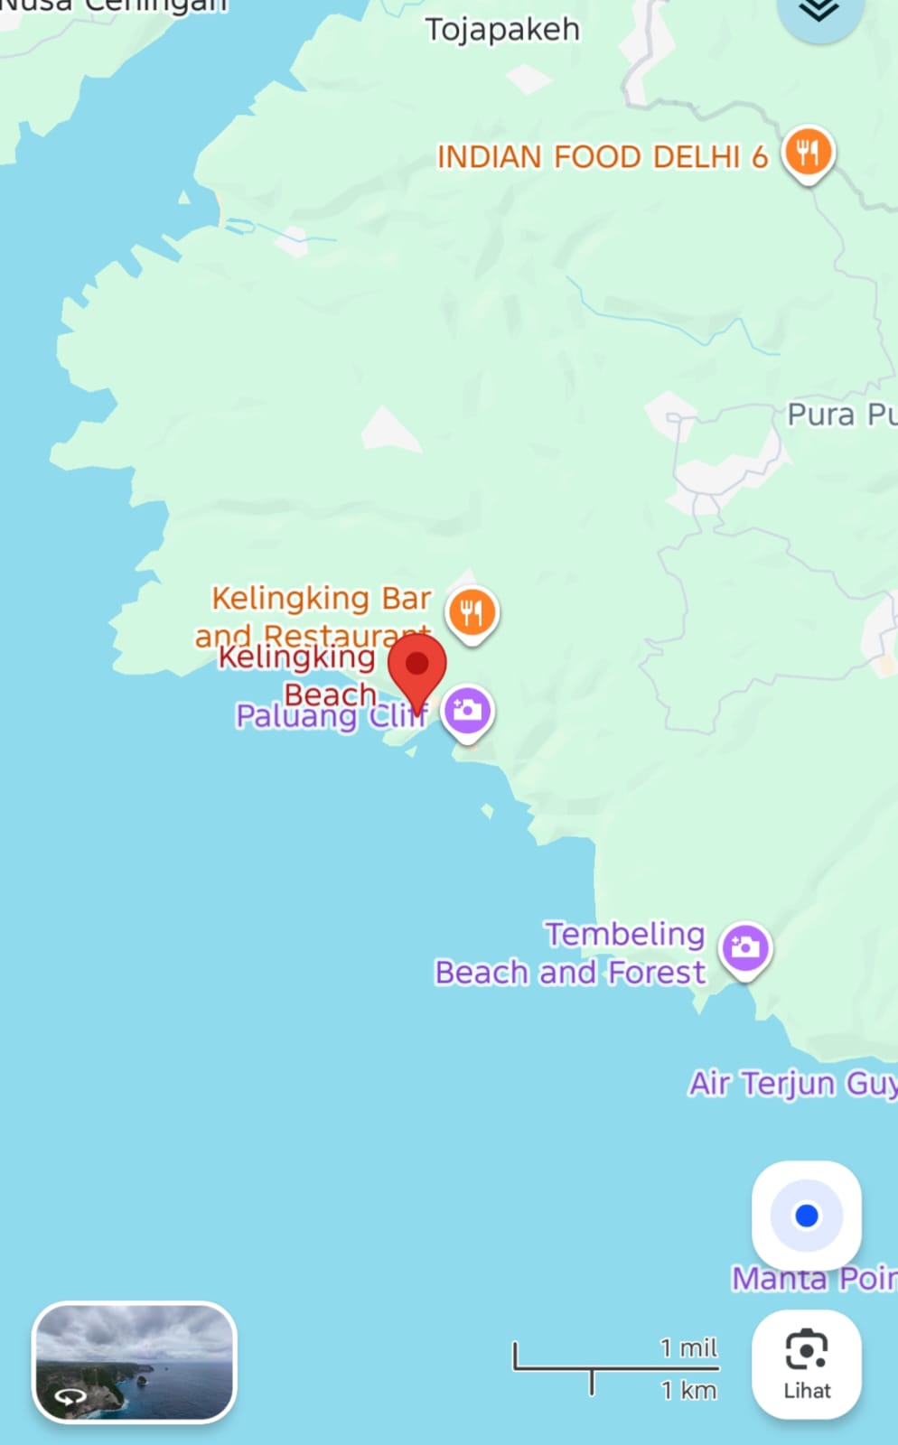
Task: Tap the Kelingking Bar and Restaurant label
Action: pyautogui.click(x=314, y=617)
